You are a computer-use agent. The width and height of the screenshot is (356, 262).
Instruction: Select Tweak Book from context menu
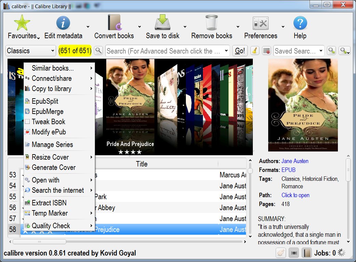[x=59, y=121]
